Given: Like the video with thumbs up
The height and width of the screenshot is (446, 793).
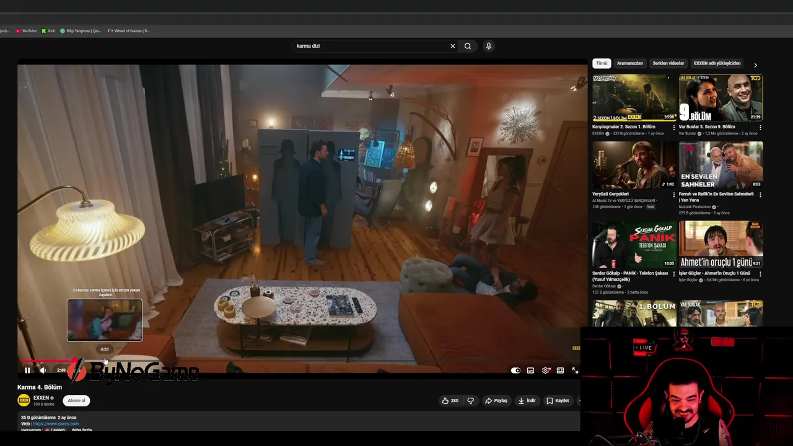Looking at the screenshot, I should pyautogui.click(x=450, y=401).
